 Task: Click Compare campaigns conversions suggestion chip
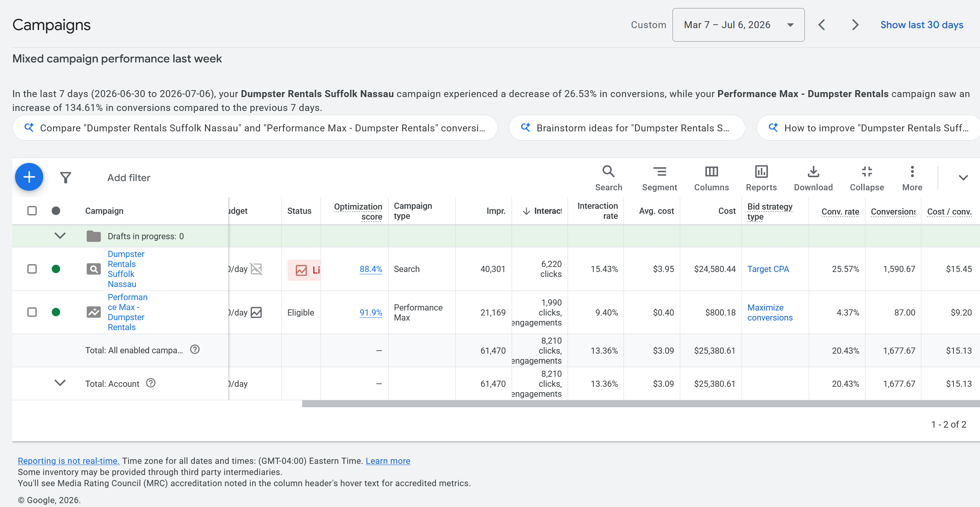(x=255, y=128)
